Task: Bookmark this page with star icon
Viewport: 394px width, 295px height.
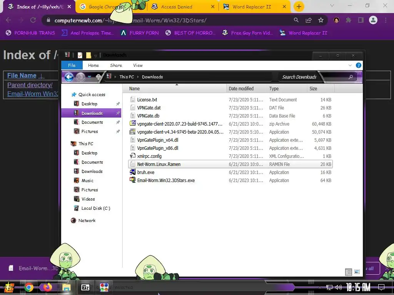Action: [321, 20]
